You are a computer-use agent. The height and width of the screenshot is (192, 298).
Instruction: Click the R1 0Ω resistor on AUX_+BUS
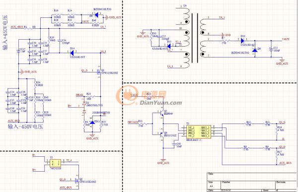coord(28,28)
